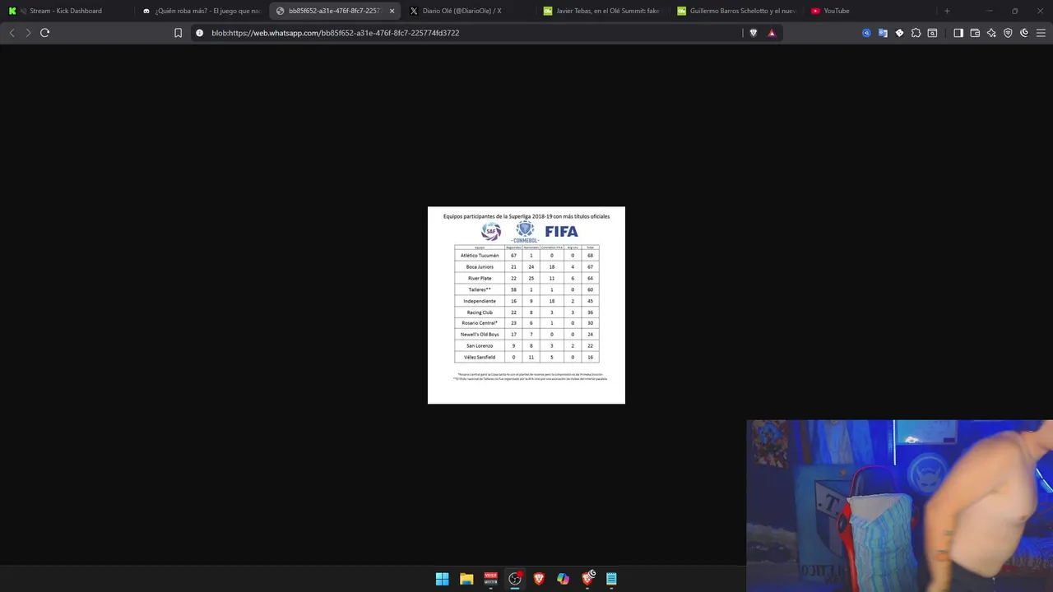The width and height of the screenshot is (1053, 592).
Task: Open Notepad from the taskbar
Action: point(611,579)
